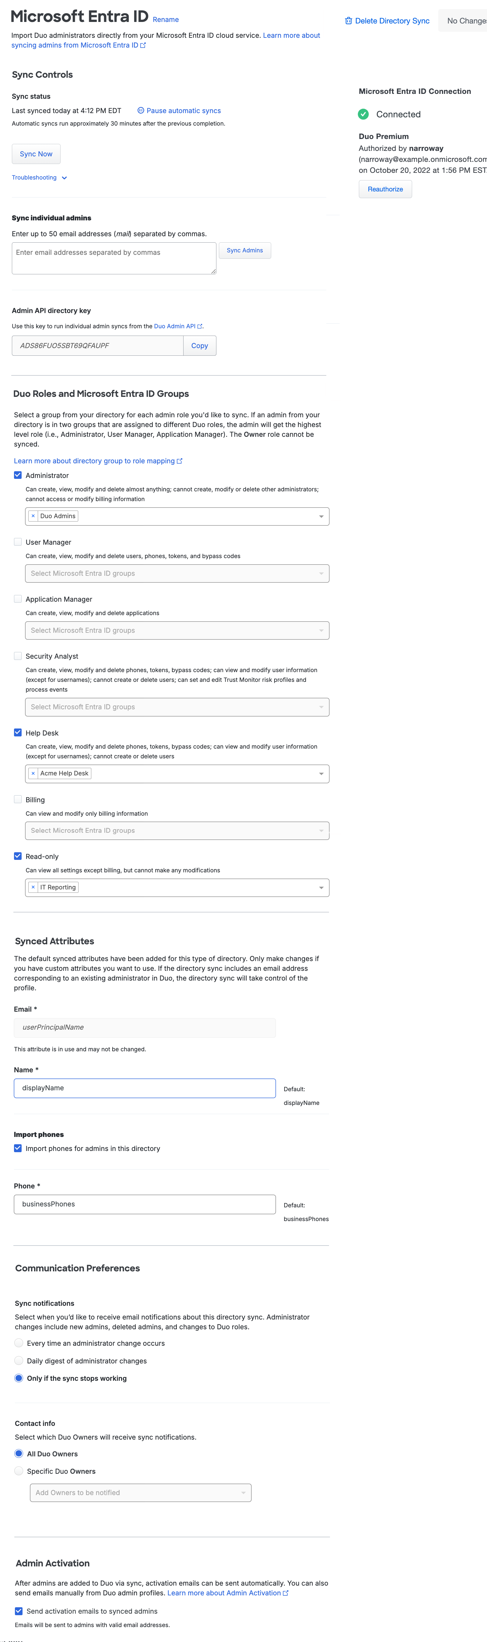Screen dimensions: 487x1642
Task: Disable the Import phones for admins checkbox
Action: pyautogui.click(x=18, y=1148)
